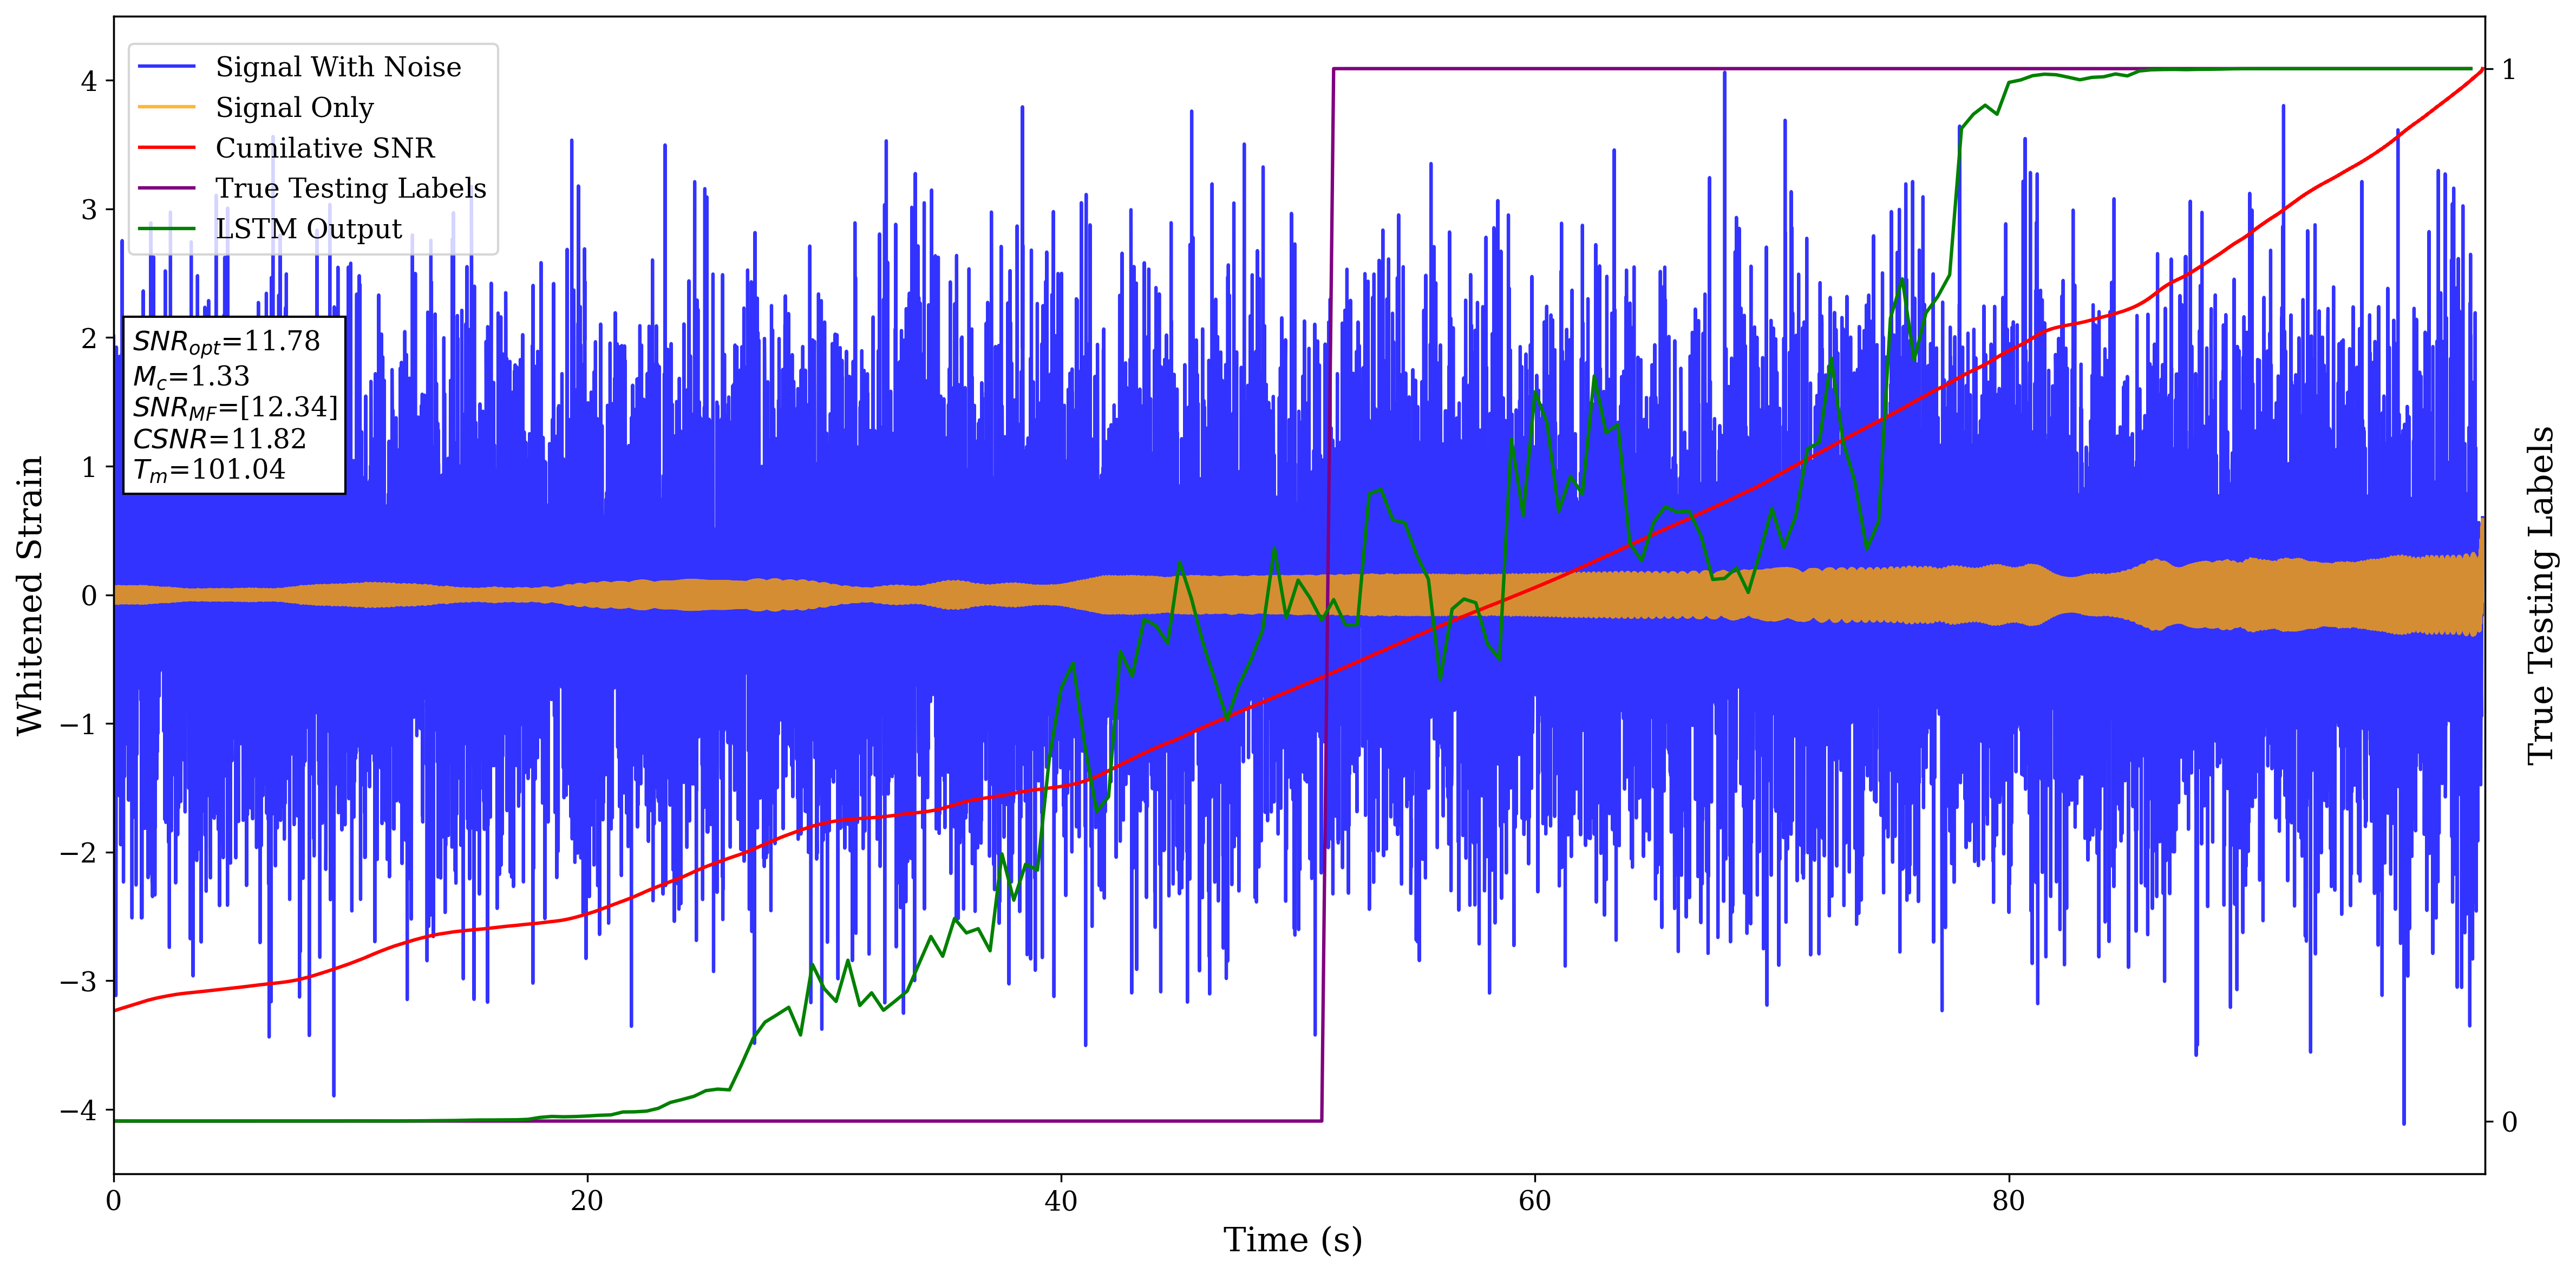Click the x-axis tick label 40

[1060, 1201]
